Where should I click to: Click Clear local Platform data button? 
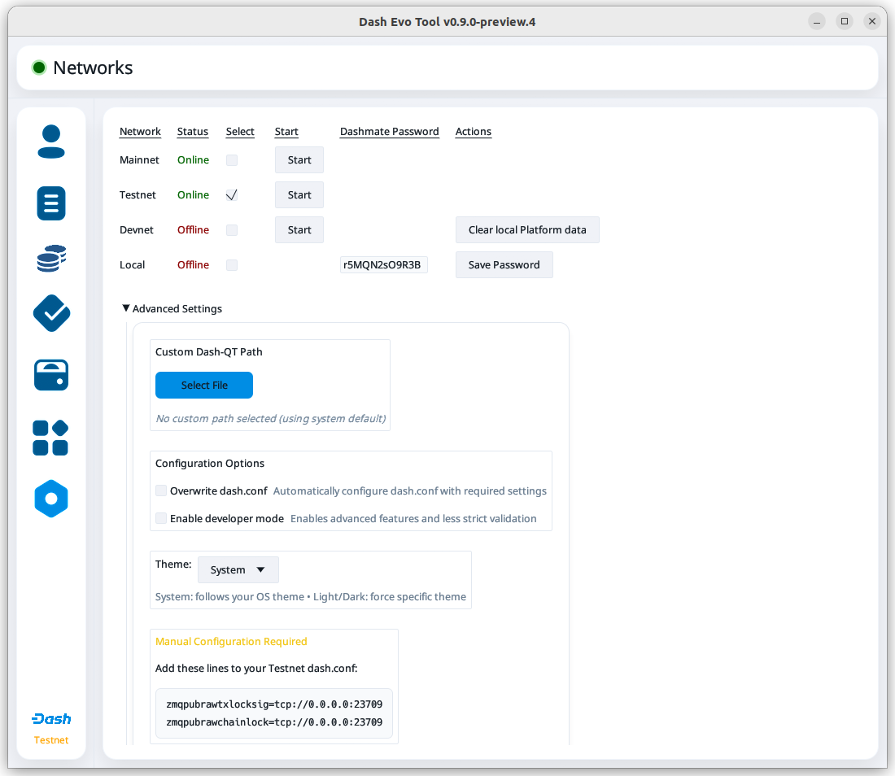pyautogui.click(x=527, y=230)
